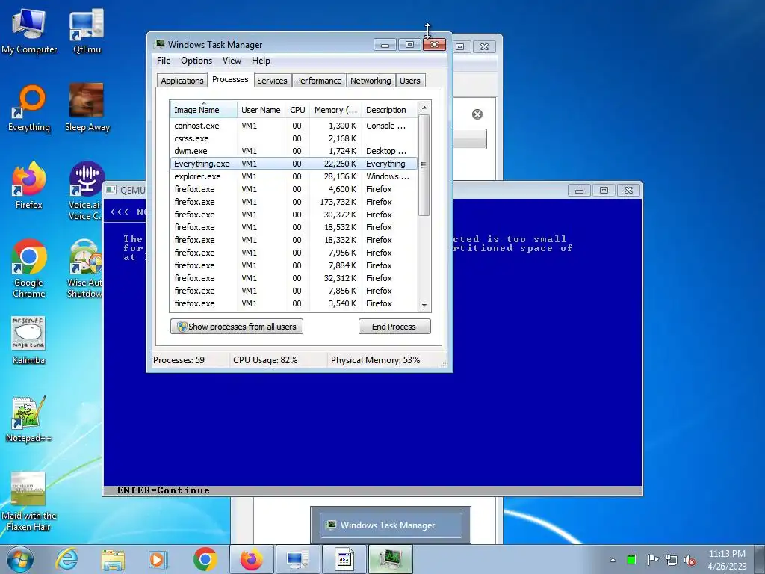Click End Process button

point(394,327)
